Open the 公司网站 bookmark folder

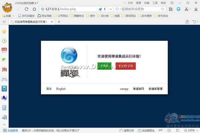(61, 16)
